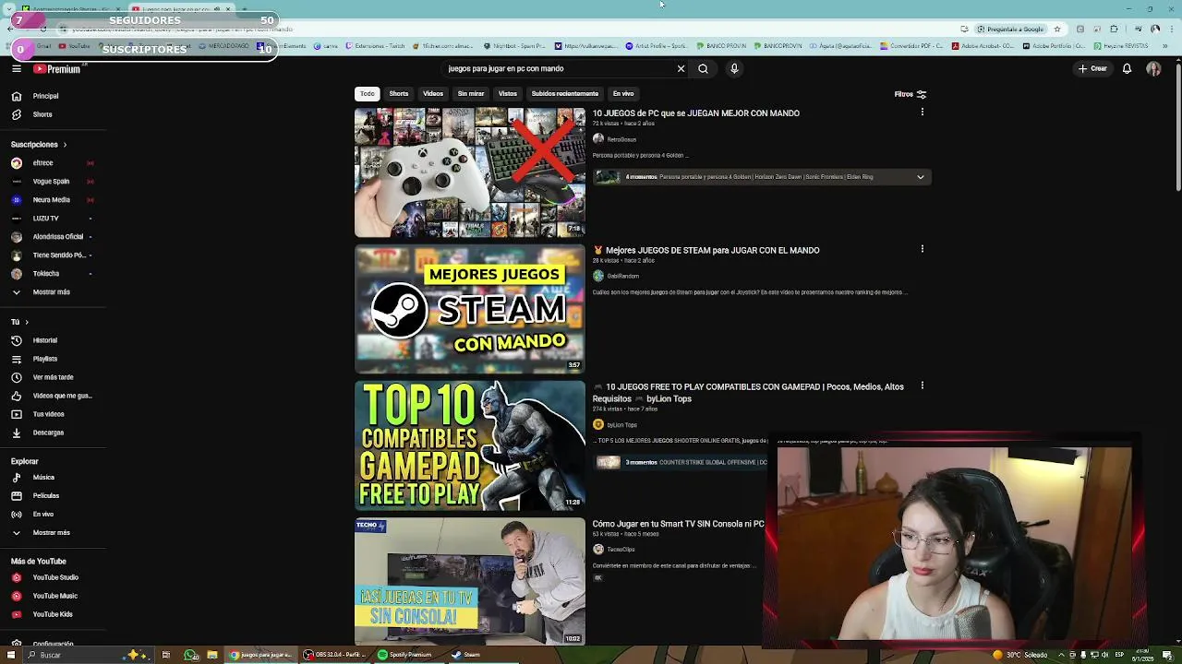This screenshot has height=664, width=1182.
Task: Select the Vistos filter chip
Action: 508,93
